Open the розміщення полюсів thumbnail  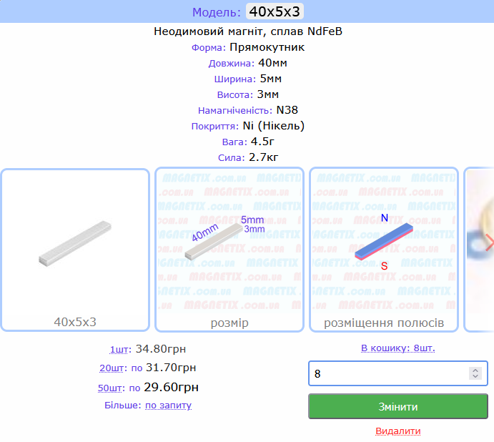384,250
